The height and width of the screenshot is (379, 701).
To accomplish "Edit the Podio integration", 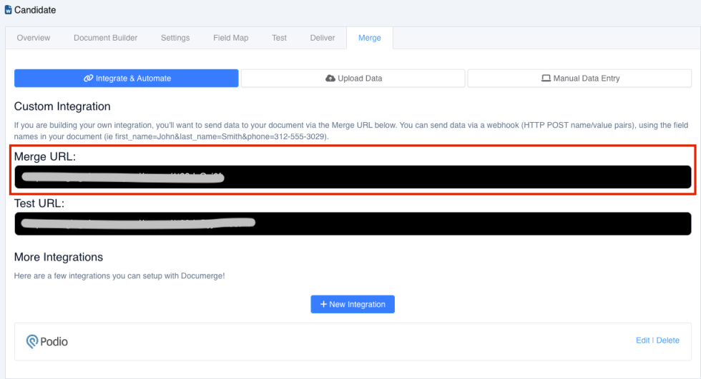I will coord(642,340).
